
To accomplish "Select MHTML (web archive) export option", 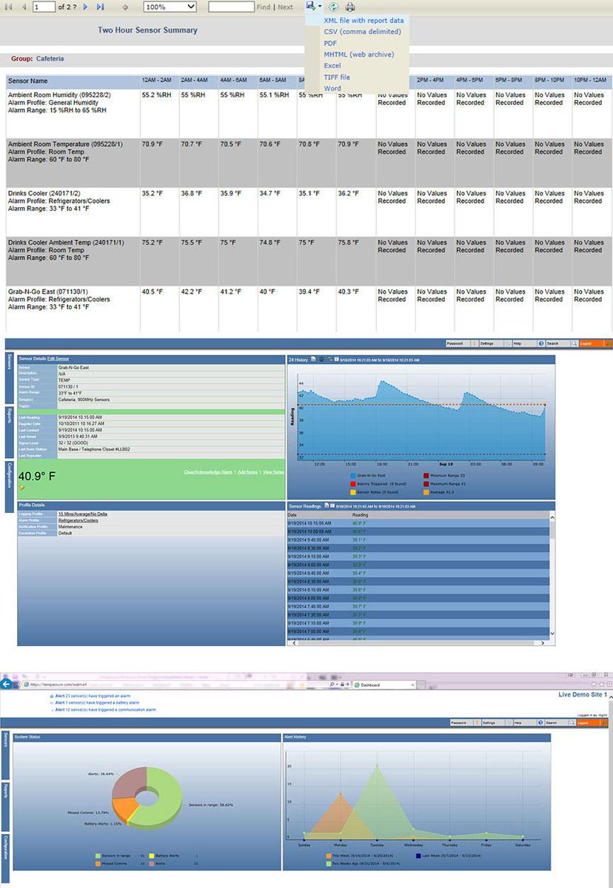I will 359,55.
